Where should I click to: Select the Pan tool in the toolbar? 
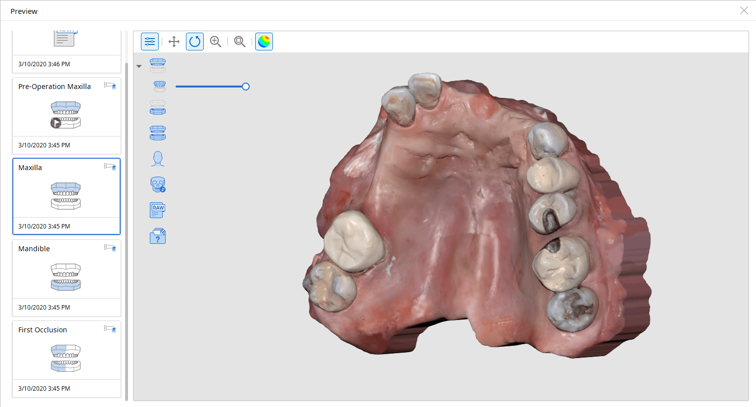tap(174, 41)
